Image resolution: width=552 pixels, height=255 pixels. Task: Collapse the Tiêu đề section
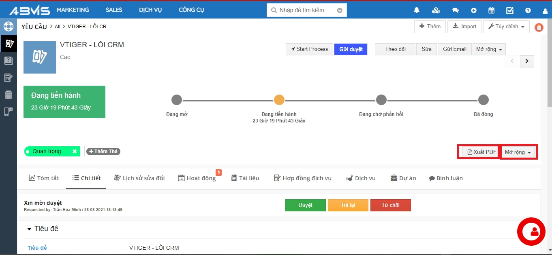click(29, 229)
